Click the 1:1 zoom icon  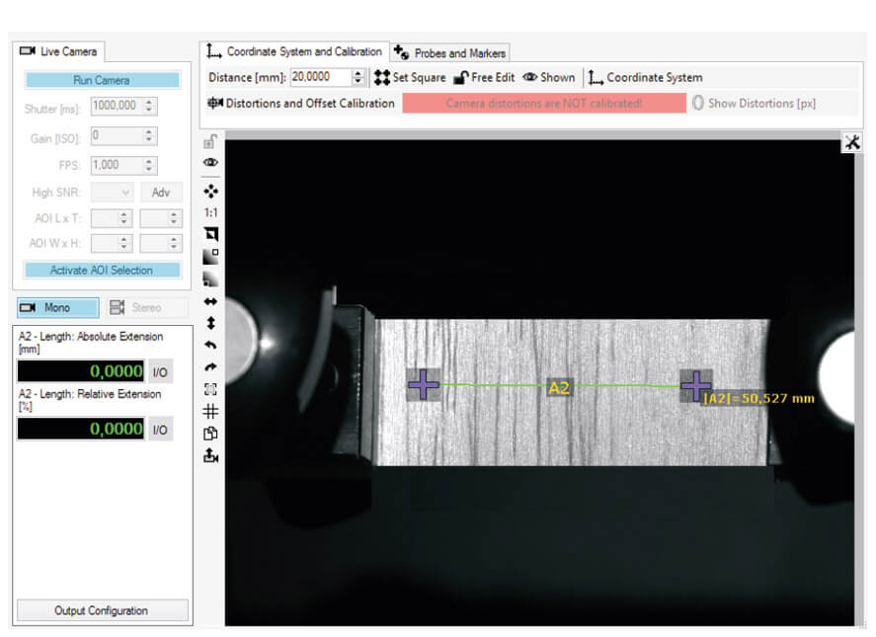(x=210, y=213)
